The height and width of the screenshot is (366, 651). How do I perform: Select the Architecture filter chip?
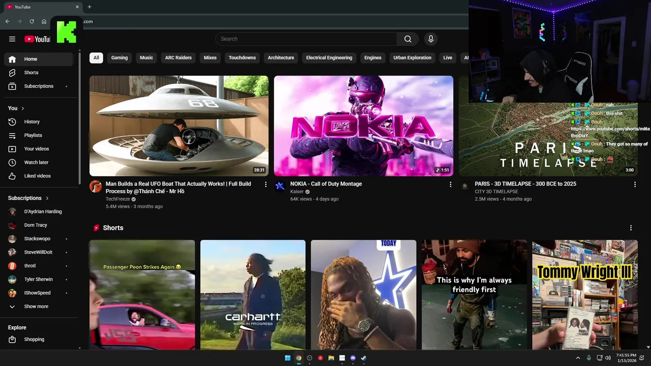pyautogui.click(x=281, y=58)
